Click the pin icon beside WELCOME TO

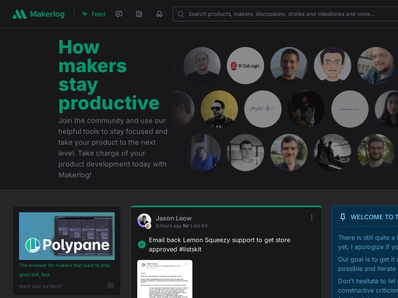click(x=343, y=217)
